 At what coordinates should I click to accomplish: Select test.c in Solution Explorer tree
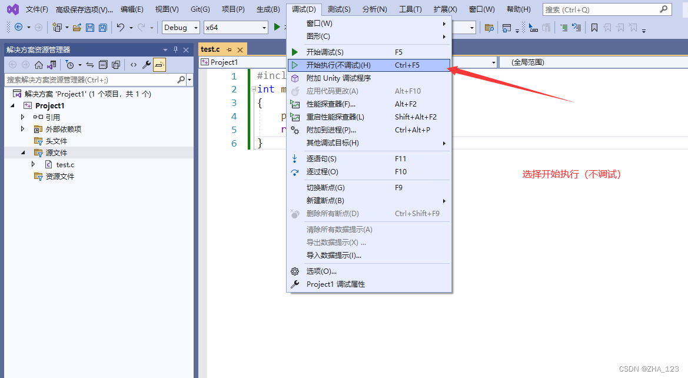(65, 165)
